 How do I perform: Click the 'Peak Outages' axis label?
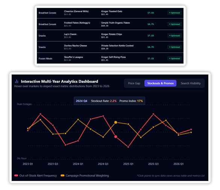(x=24, y=104)
